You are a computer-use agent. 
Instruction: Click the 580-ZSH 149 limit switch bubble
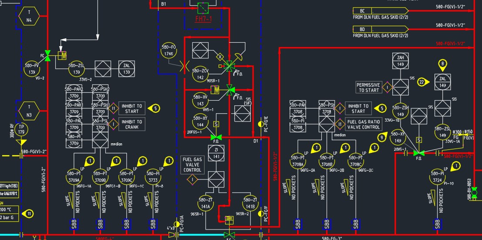point(400,112)
